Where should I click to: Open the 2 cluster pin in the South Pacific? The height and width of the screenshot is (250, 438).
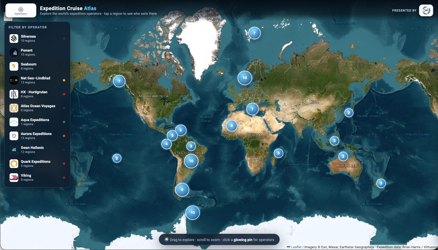coord(117,158)
